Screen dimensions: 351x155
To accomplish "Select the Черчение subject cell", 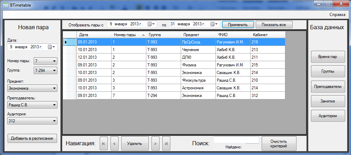I will click(198, 49).
